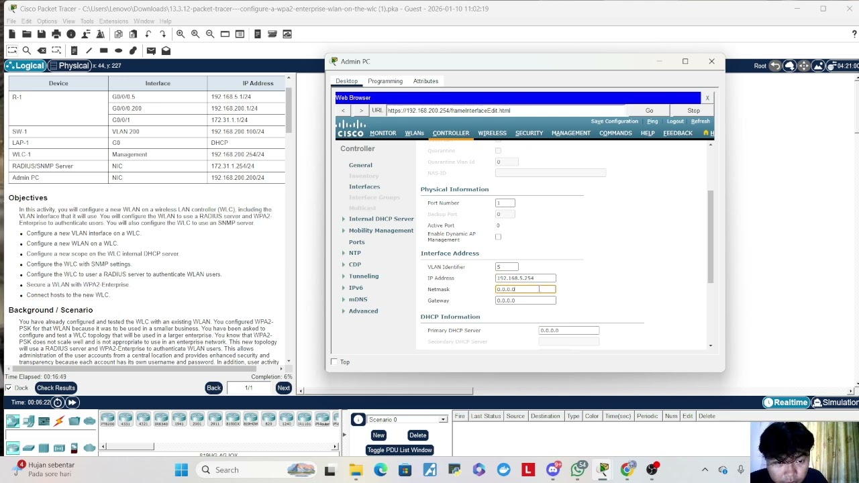
Task: Open the Extensions menu
Action: tap(113, 21)
